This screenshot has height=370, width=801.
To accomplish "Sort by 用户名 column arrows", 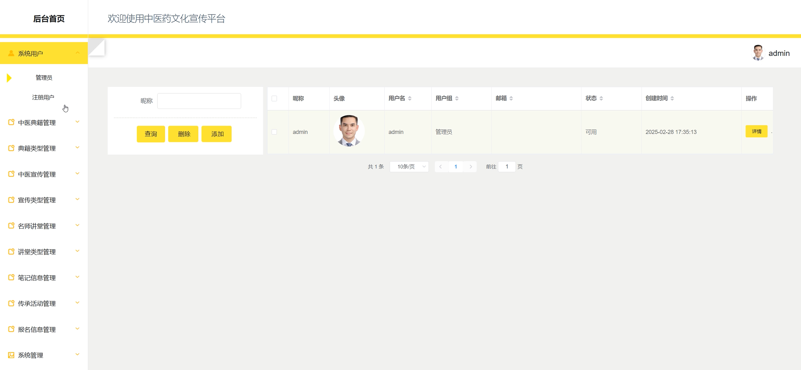I will tap(410, 98).
